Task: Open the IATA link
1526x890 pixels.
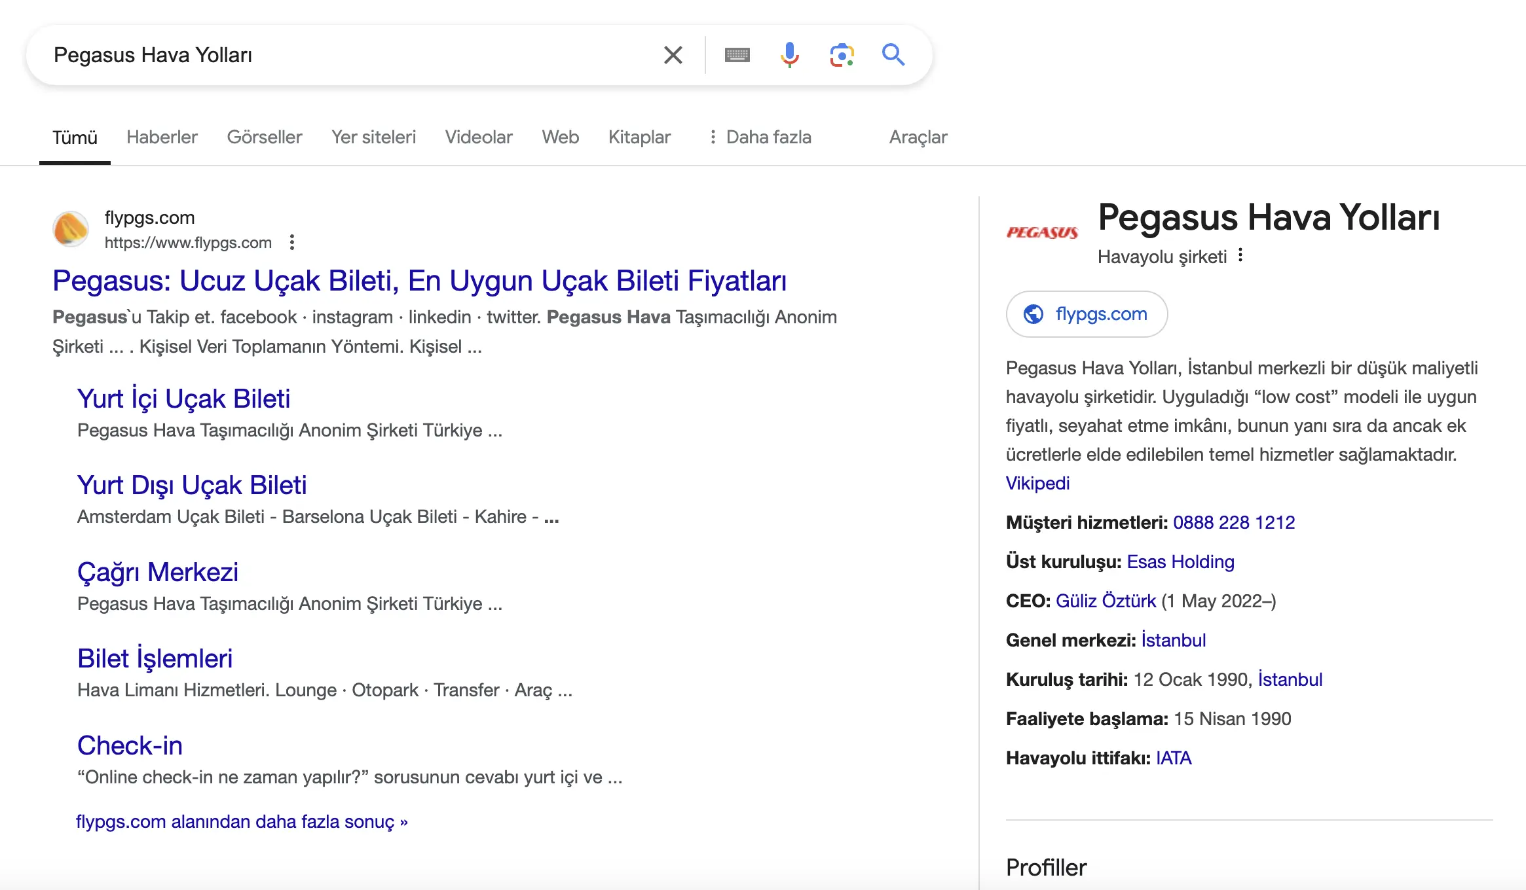Action: point(1174,758)
